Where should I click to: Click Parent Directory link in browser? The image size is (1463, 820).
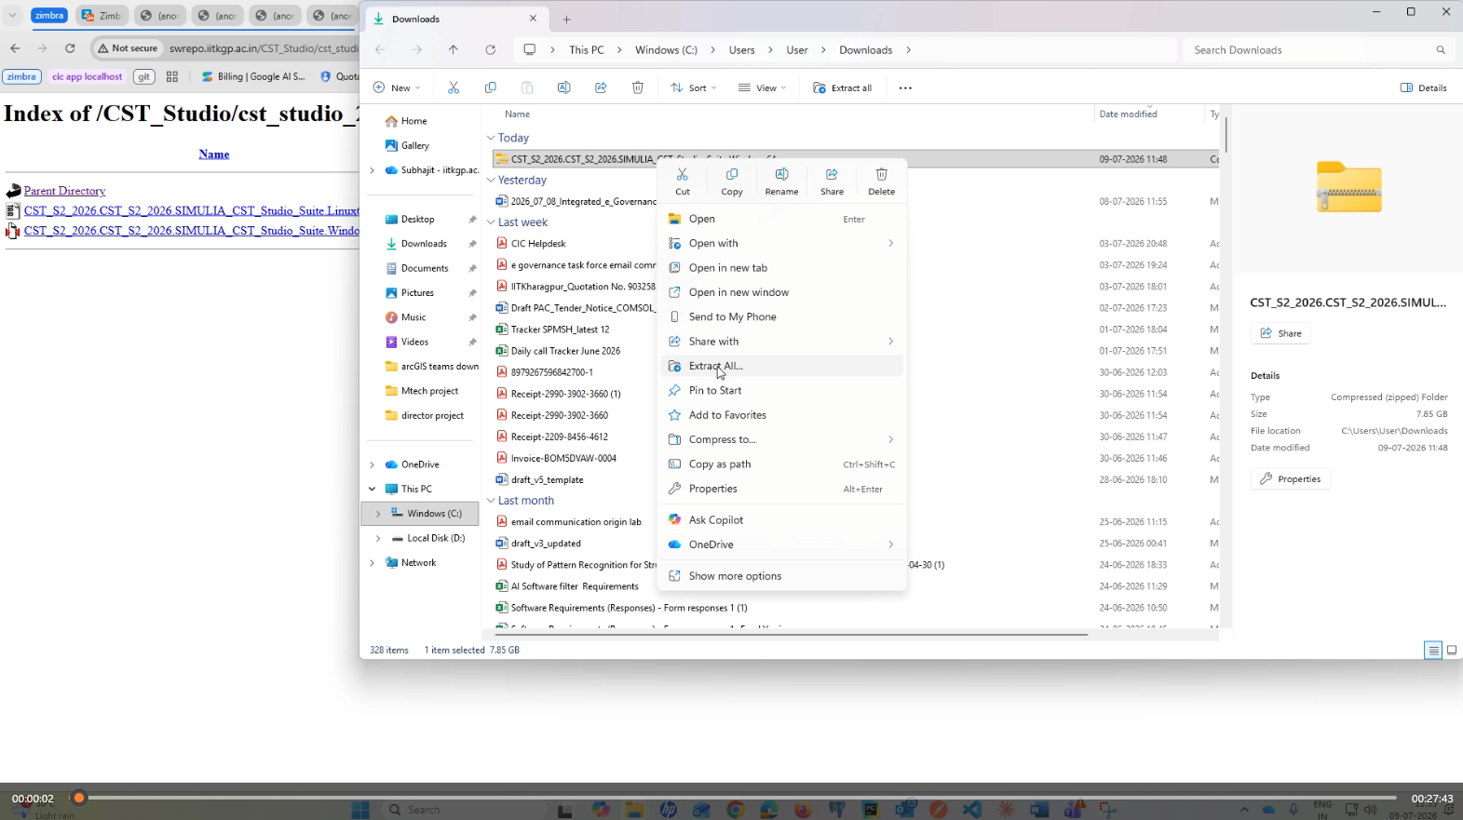(x=64, y=191)
